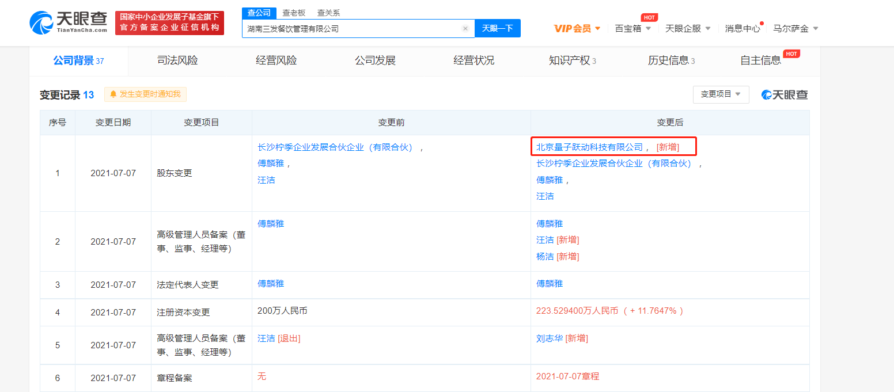Expand the 天眼企服 menu
The width and height of the screenshot is (894, 392).
pyautogui.click(x=688, y=28)
